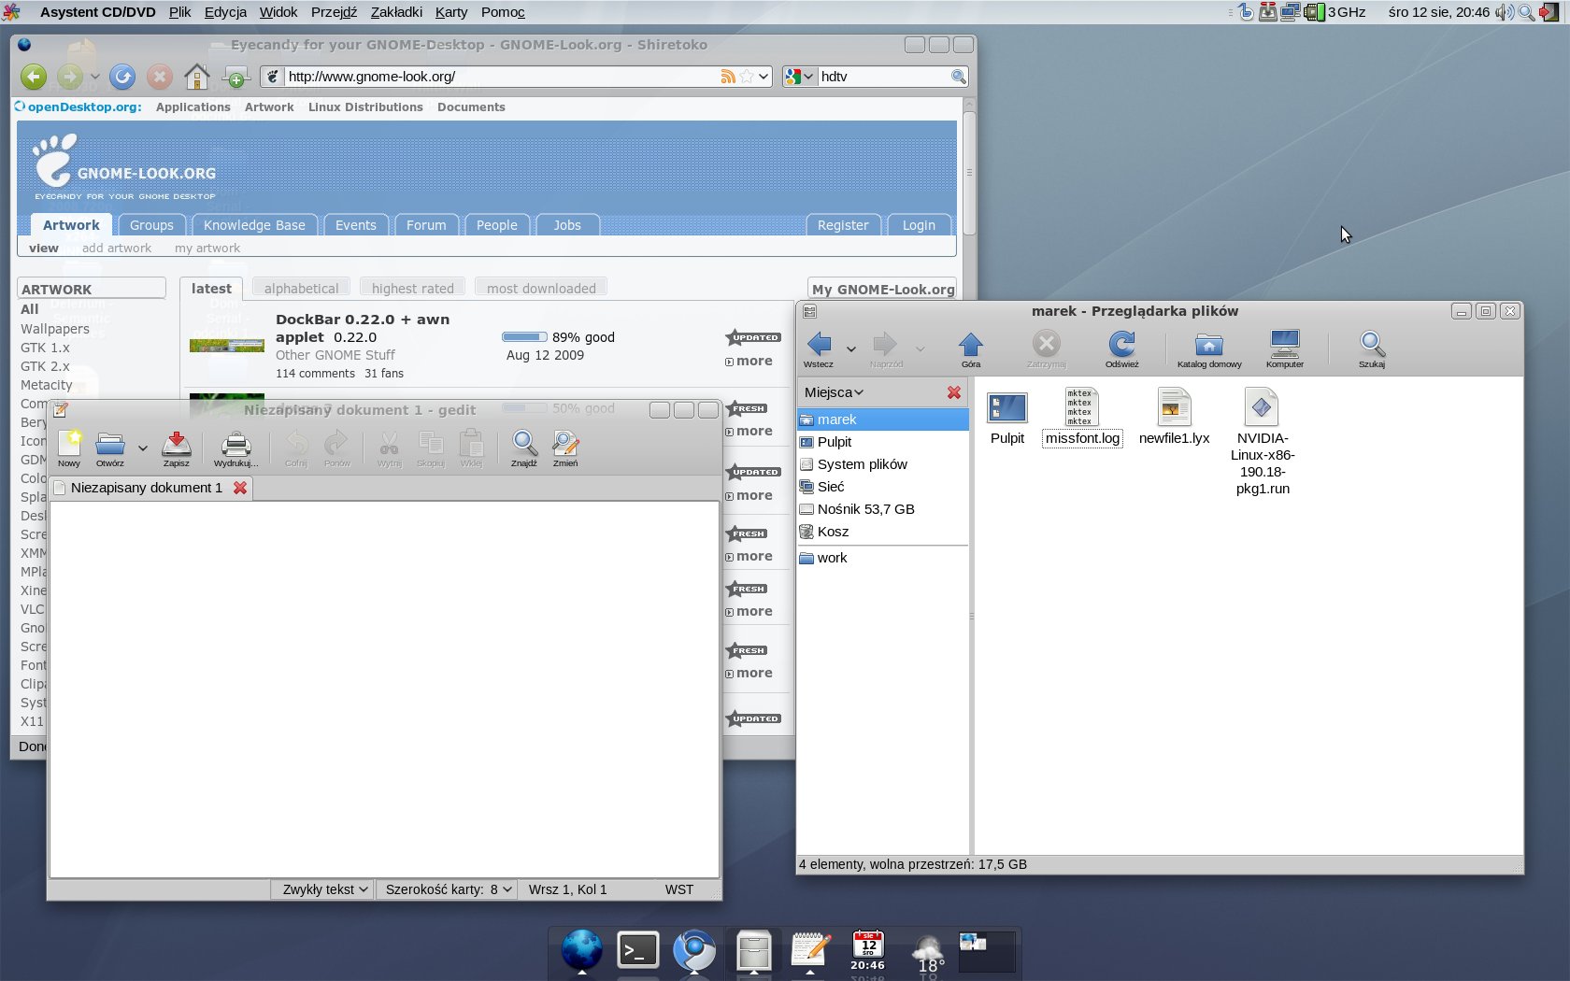Click the RSS feed icon in address bar
The image size is (1570, 981).
click(728, 77)
